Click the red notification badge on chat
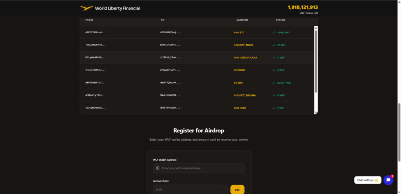The width and height of the screenshot is (401, 194). pos(392,176)
